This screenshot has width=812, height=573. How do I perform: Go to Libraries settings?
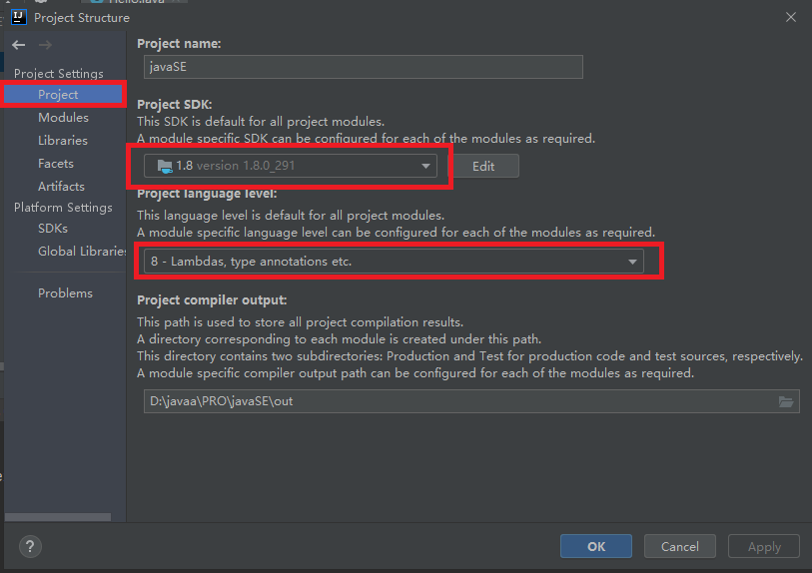[63, 141]
